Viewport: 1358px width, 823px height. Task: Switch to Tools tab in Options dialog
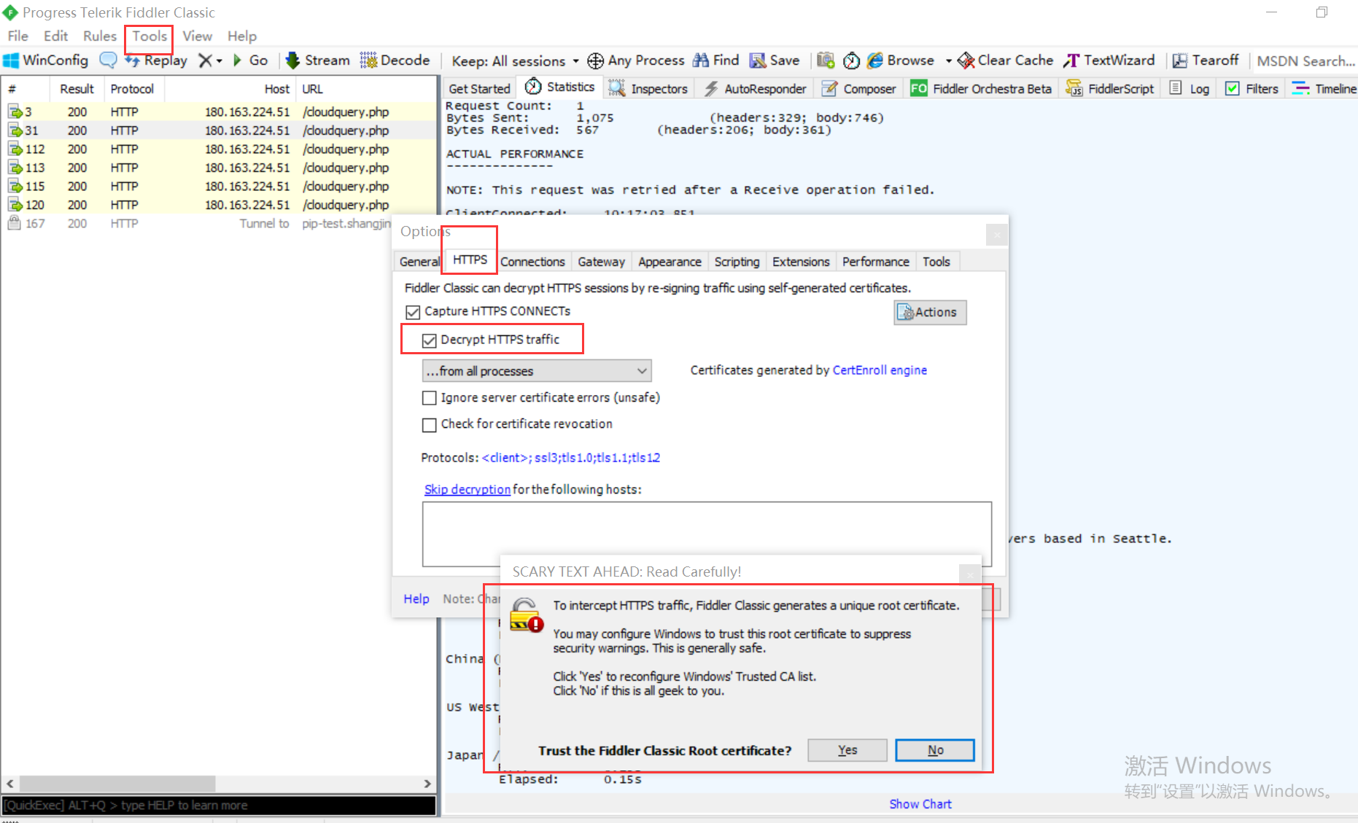coord(936,262)
